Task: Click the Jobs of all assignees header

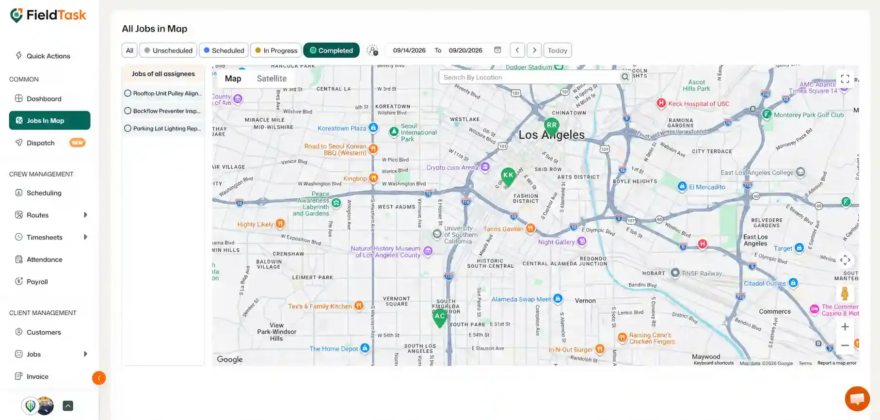Action: [x=163, y=74]
